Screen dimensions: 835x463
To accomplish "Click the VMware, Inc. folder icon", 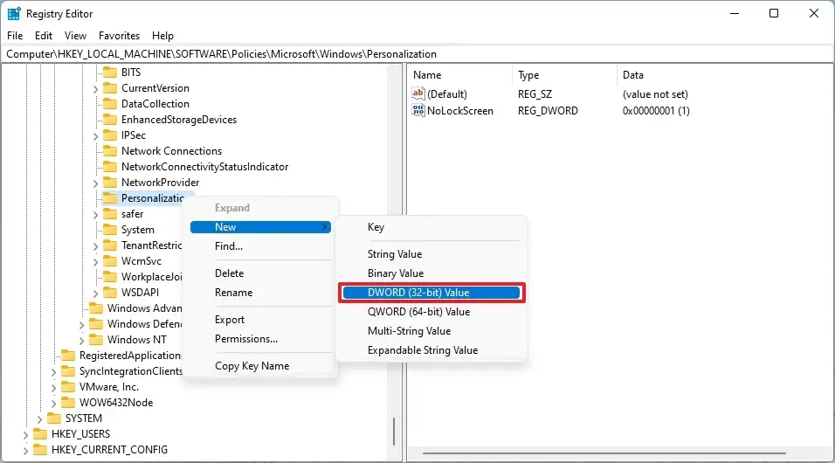I will coord(67,386).
